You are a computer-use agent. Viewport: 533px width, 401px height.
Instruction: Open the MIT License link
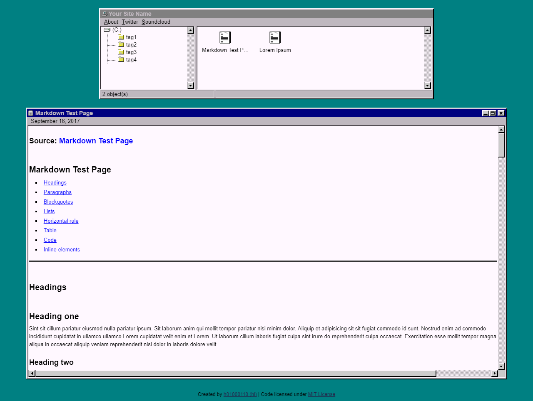321,394
